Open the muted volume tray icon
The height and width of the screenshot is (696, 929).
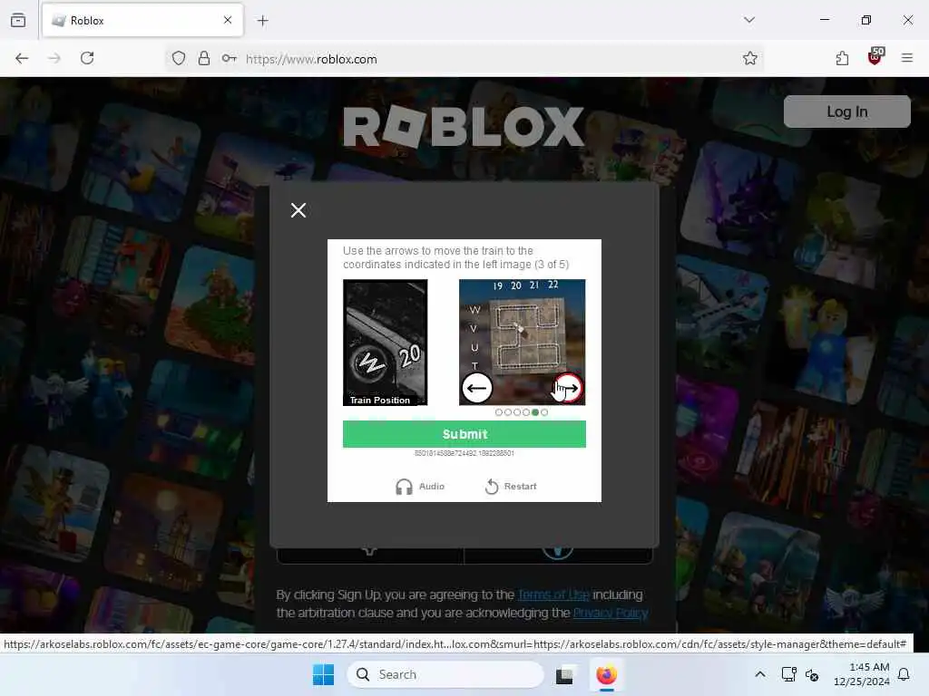[812, 674]
